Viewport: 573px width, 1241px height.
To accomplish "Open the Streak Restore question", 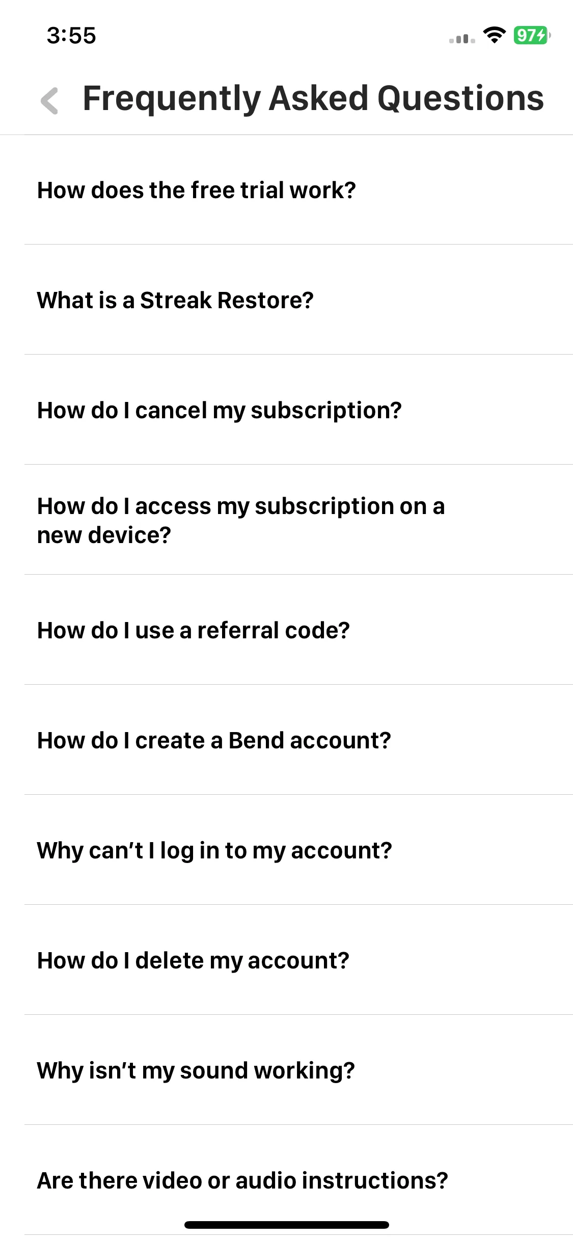I will pos(175,301).
